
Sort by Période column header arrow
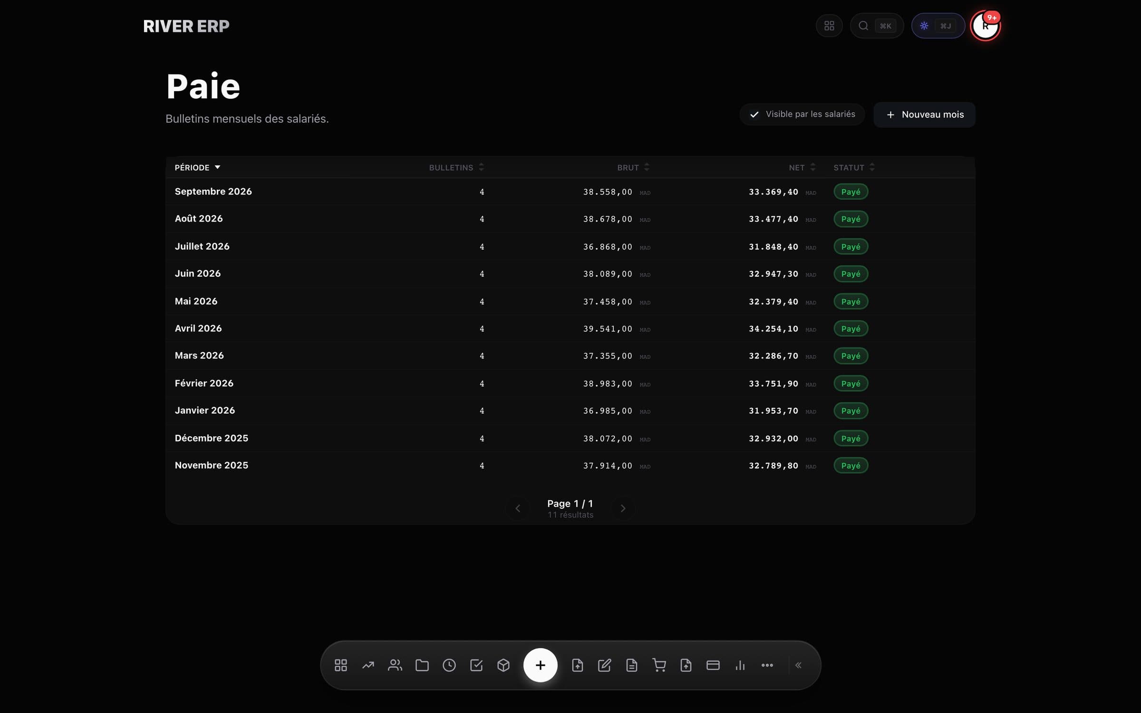[217, 167]
